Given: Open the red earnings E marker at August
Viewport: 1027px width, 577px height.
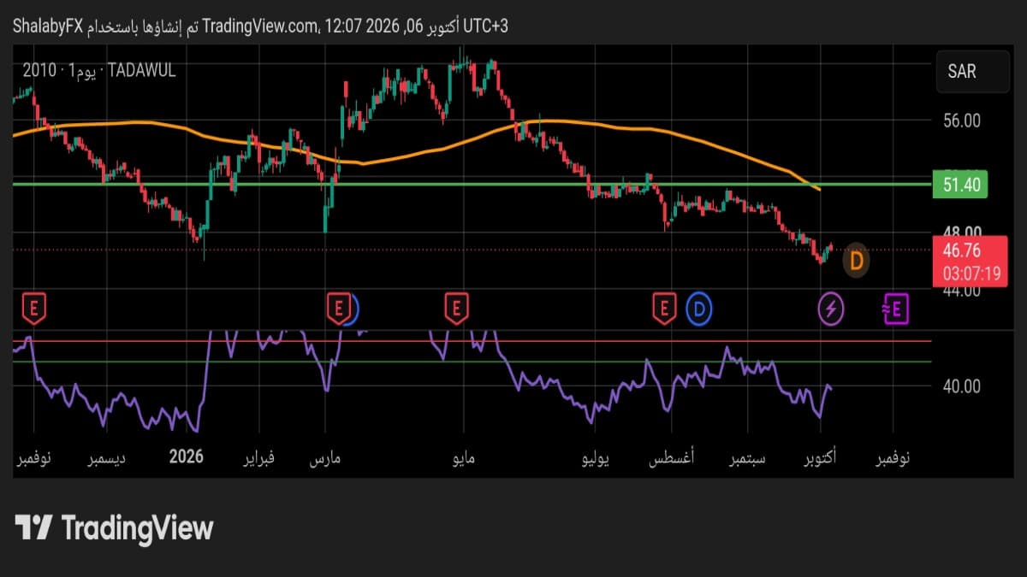Looking at the screenshot, I should pyautogui.click(x=664, y=308).
